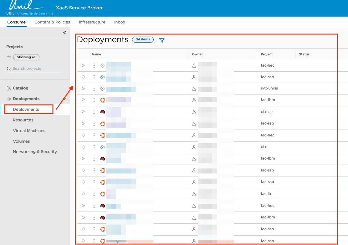Expand the svc-uniris deployment row
348x245 pixels.
click(x=83, y=89)
